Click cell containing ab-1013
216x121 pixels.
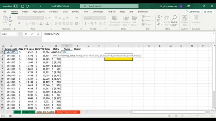click(11, 56)
